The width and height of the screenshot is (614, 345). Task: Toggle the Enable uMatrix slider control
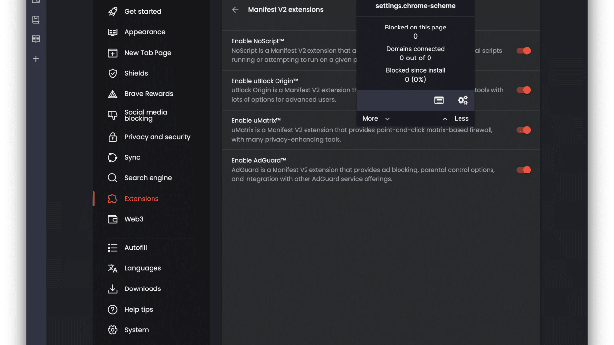pyautogui.click(x=523, y=130)
